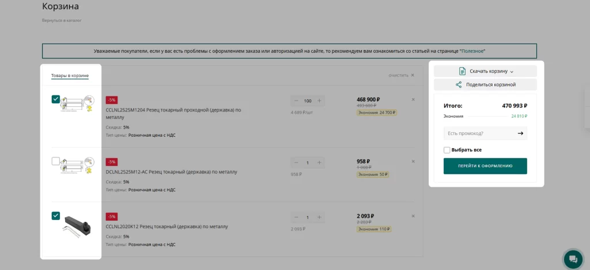Uncheck the CCLNL2525M1204 item checkbox
The image size is (590, 270).
point(56,99)
